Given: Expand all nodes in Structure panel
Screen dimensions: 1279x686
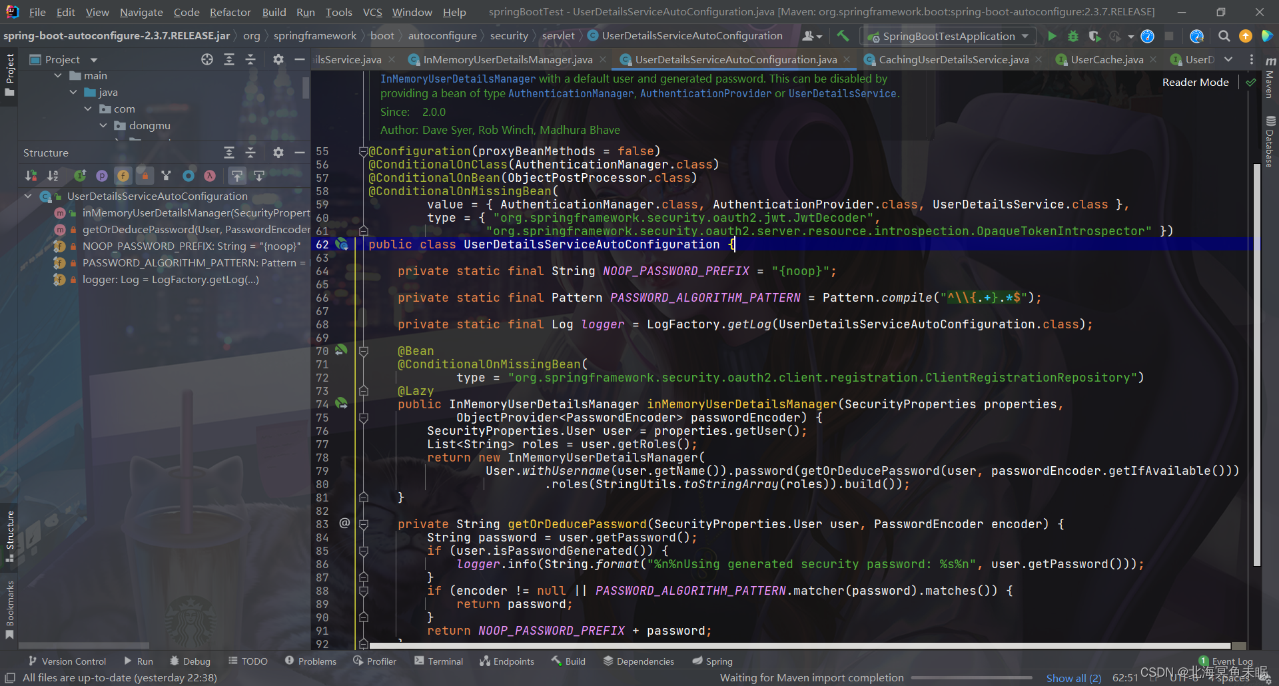Looking at the screenshot, I should pyautogui.click(x=229, y=153).
